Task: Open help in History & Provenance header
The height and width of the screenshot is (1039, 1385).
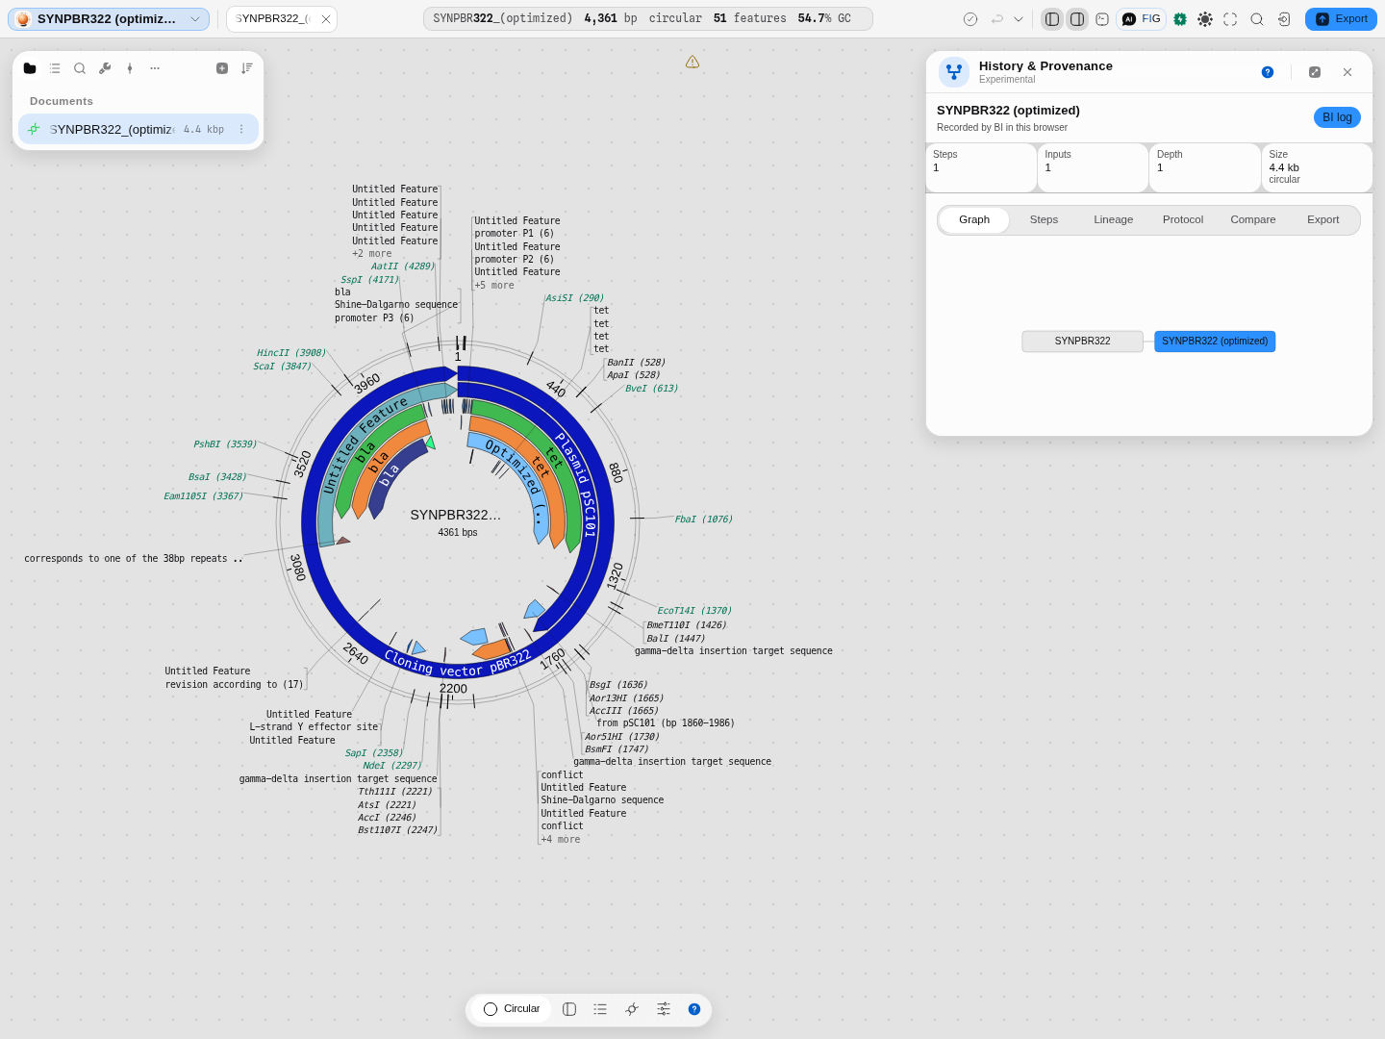Action: pos(1268,72)
